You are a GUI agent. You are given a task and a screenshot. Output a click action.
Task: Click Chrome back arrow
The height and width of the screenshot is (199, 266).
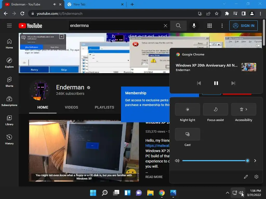(x=6, y=13)
